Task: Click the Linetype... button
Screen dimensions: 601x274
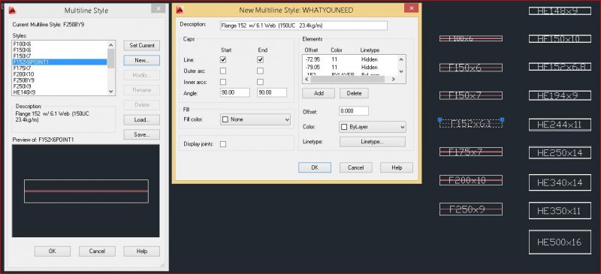Action: coord(372,142)
